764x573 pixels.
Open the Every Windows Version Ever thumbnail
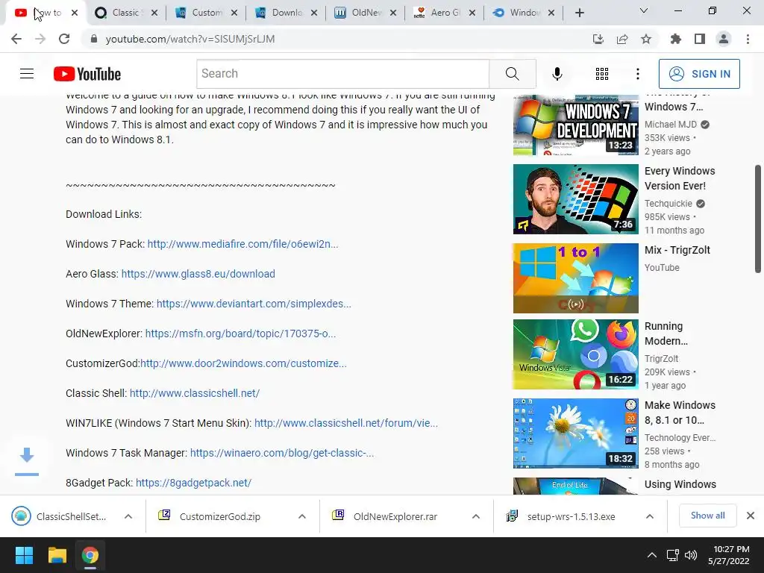575,198
